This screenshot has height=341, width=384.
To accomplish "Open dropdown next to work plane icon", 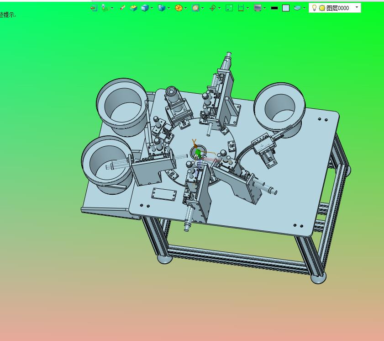I will pyautogui.click(x=112, y=8).
